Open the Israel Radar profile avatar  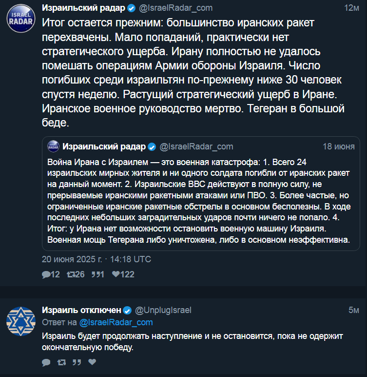[x=21, y=19]
